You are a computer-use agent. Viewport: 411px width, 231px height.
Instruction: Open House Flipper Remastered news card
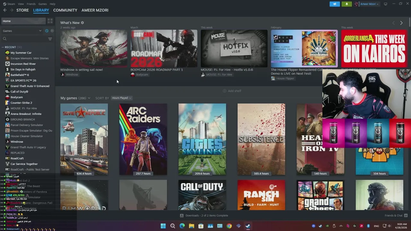click(x=304, y=49)
